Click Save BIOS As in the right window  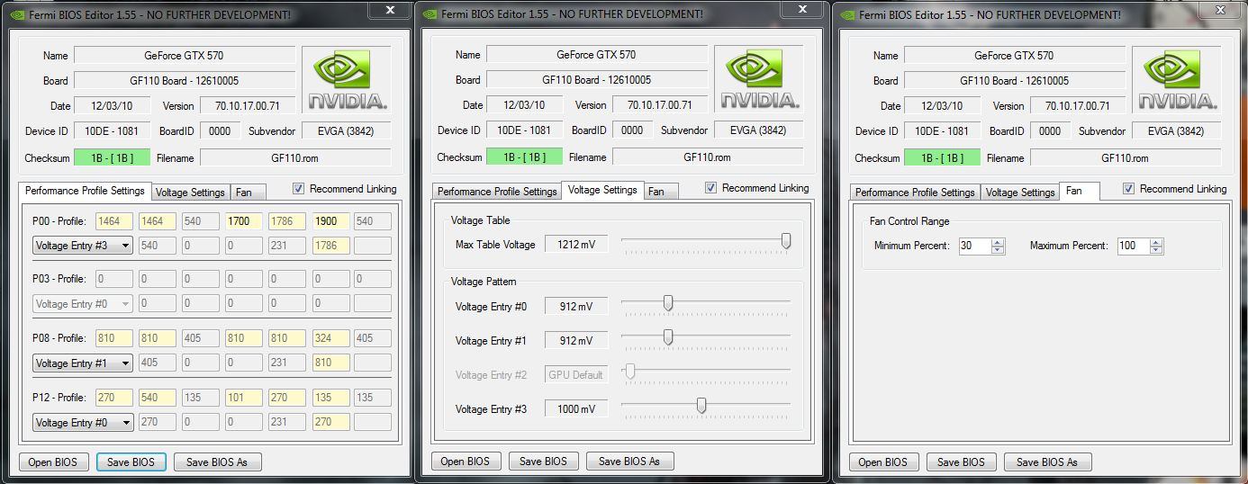(1047, 462)
